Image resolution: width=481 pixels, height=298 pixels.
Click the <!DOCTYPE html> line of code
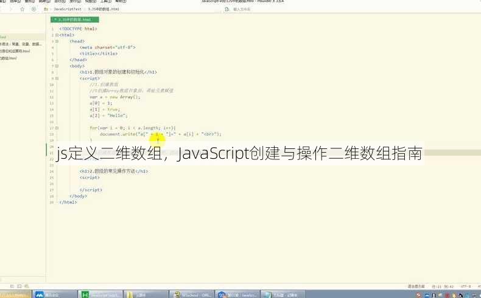[78, 29]
